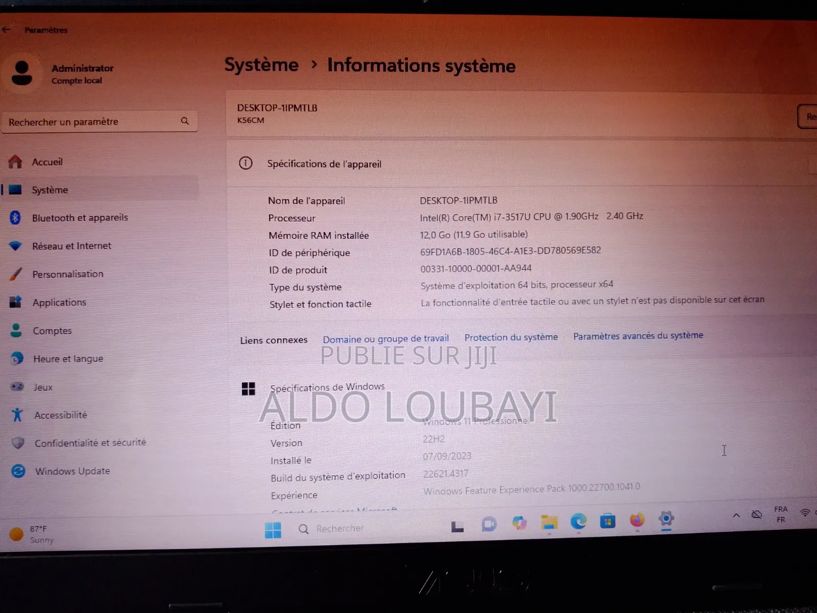This screenshot has width=817, height=613.
Task: Launch Copilot from the taskbar
Action: (x=519, y=523)
